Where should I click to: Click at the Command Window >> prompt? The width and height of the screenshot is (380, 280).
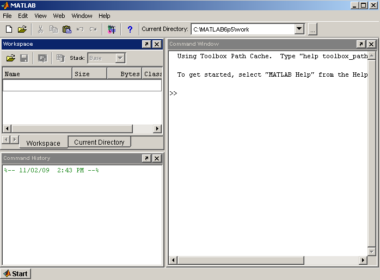174,93
